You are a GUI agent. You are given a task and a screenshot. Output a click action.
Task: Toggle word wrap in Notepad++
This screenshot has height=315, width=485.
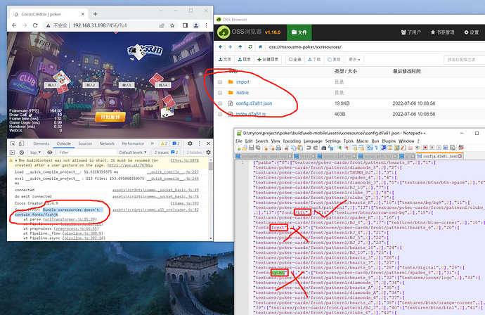coord(370,148)
